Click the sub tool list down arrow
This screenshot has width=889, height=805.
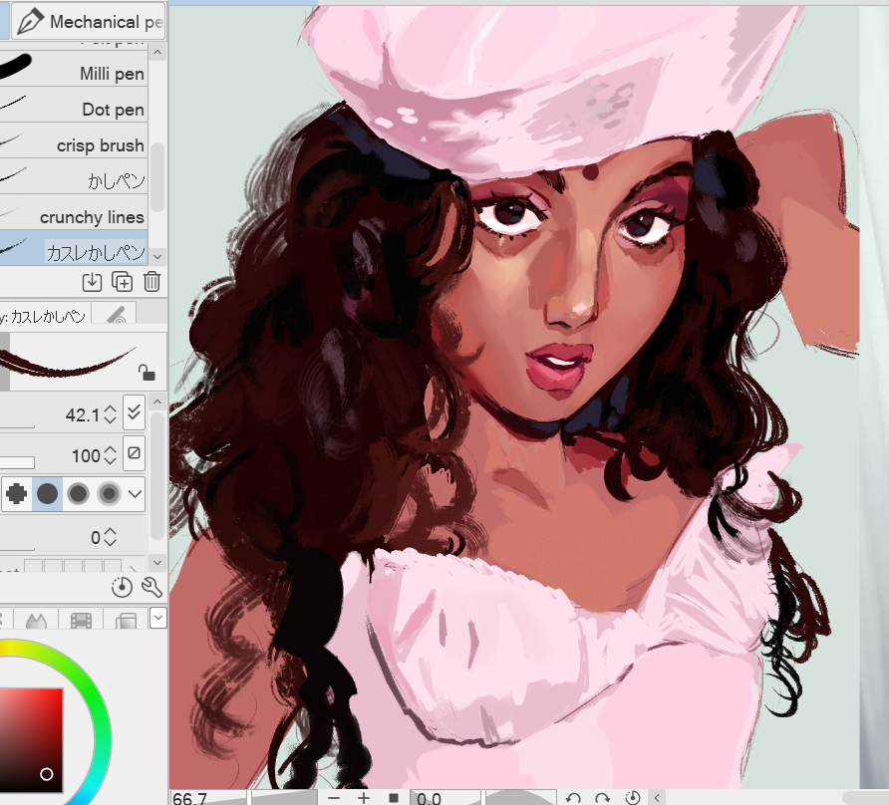(x=157, y=256)
